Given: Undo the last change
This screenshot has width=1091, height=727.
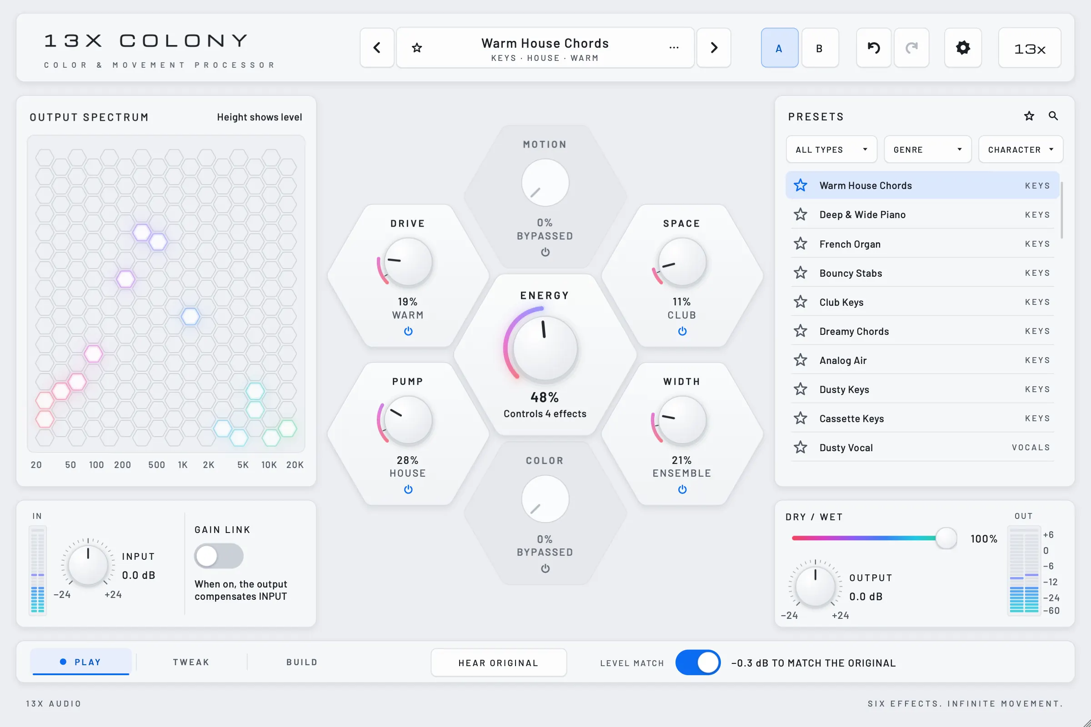Looking at the screenshot, I should [873, 48].
